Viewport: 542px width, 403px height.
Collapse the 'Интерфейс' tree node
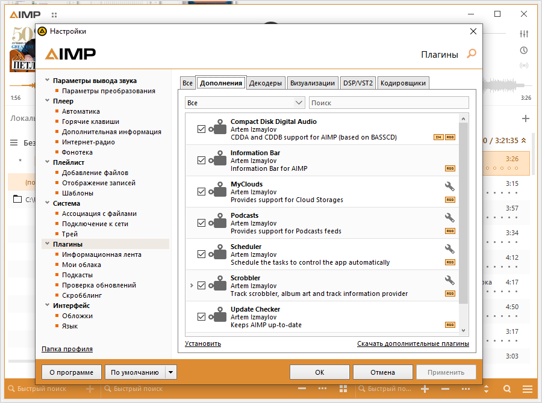[x=48, y=305]
